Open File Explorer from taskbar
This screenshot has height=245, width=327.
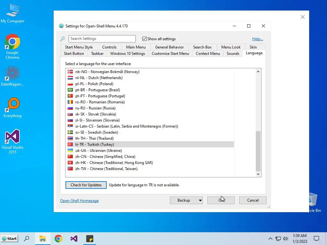(42, 239)
